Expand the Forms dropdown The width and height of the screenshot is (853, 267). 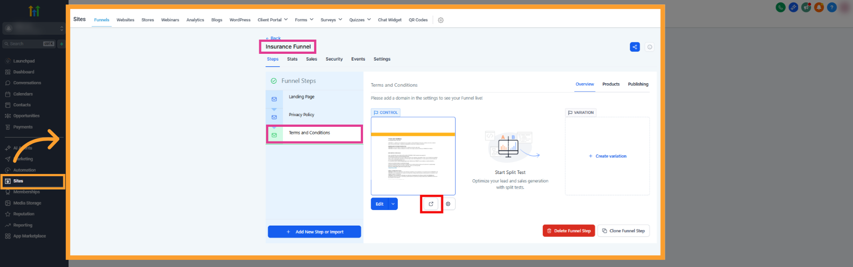coord(311,20)
